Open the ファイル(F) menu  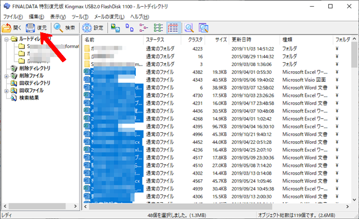(x=13, y=17)
